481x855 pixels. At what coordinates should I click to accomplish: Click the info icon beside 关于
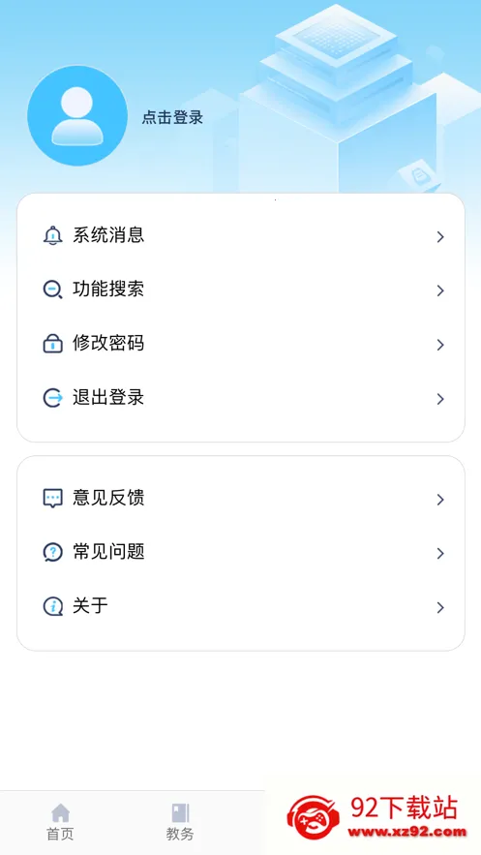tap(53, 606)
